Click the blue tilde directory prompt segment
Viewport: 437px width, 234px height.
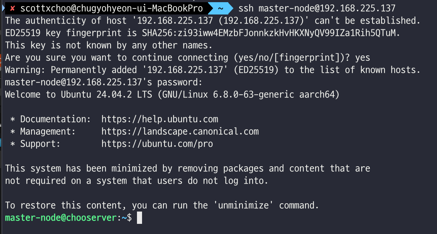[220, 8]
